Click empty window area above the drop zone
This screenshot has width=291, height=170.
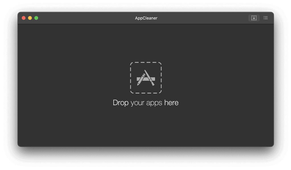click(x=146, y=43)
